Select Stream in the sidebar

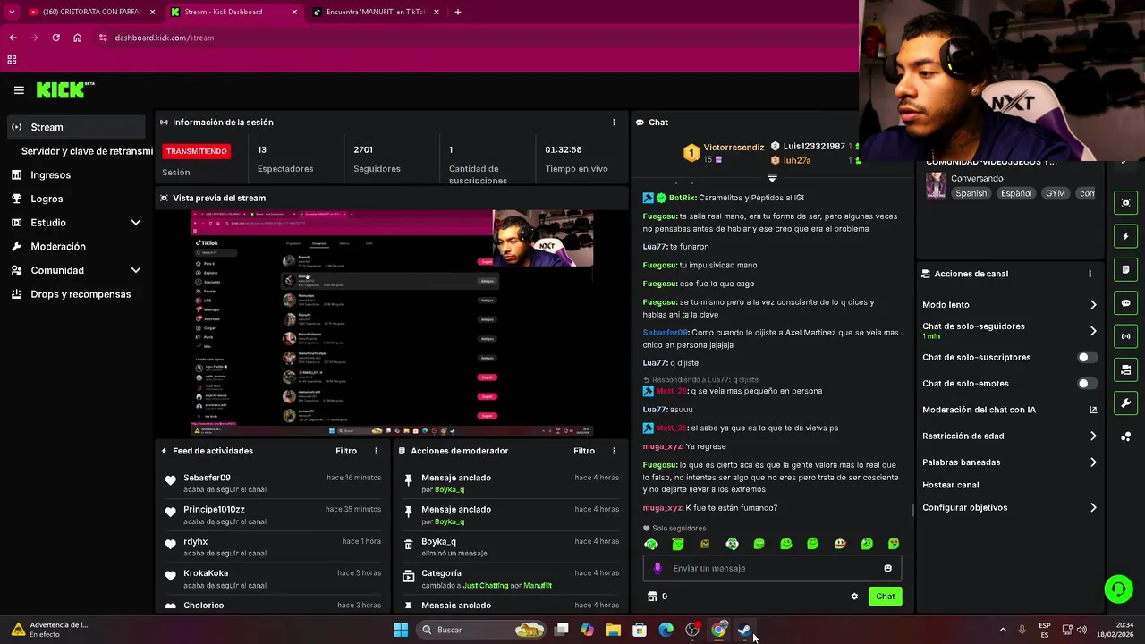click(x=76, y=127)
